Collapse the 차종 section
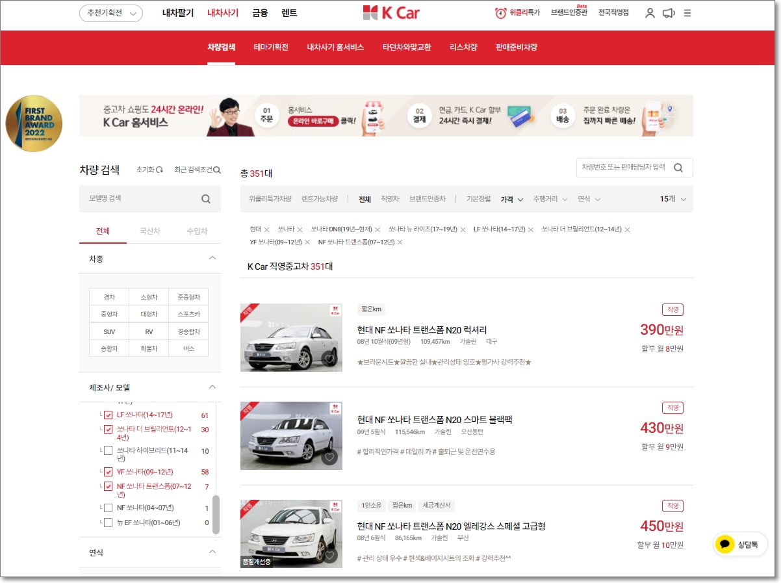 tap(212, 259)
